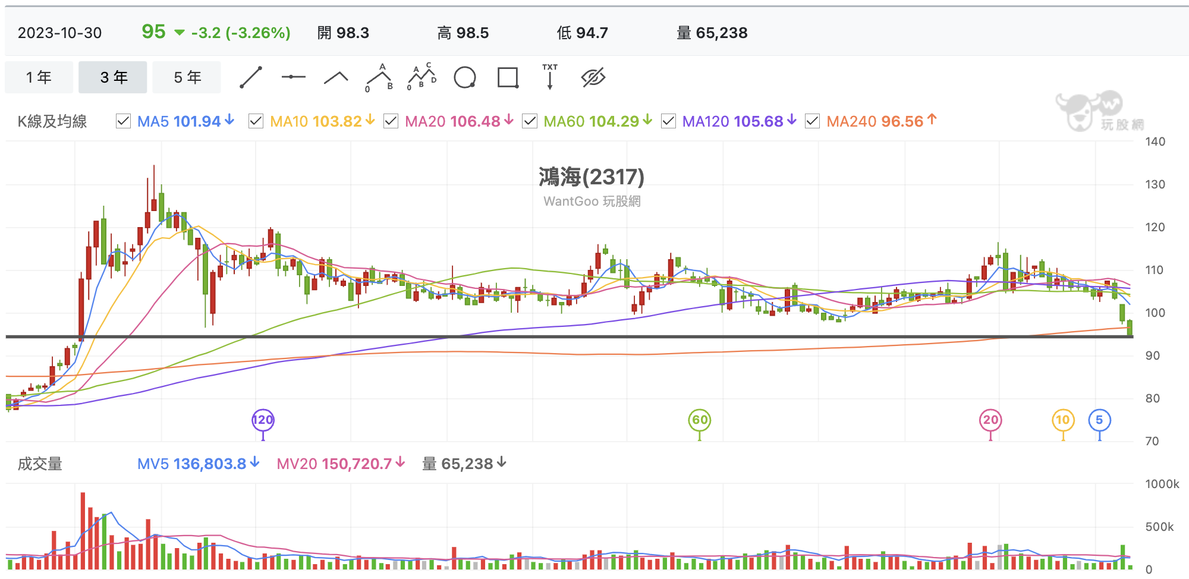Click the K線及均線 section label
The image size is (1189, 579).
52,121
